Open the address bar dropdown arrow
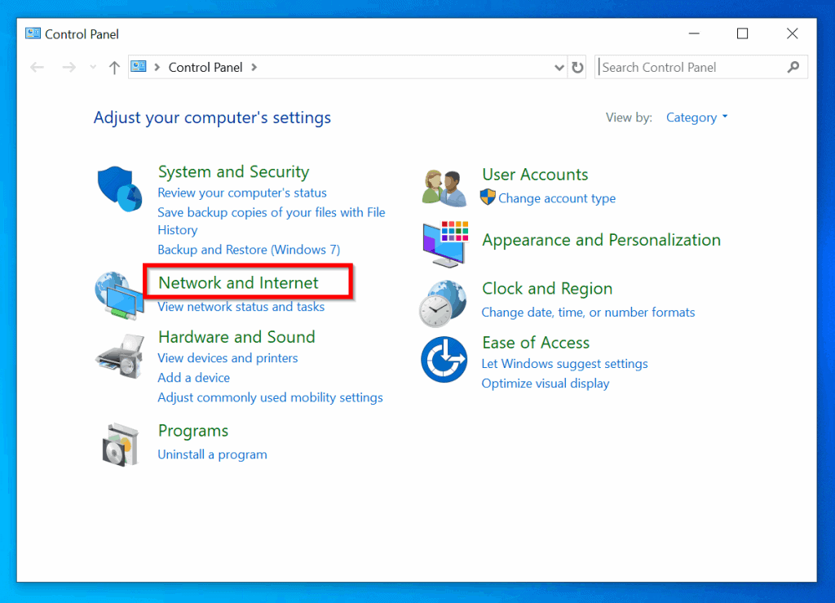 click(x=558, y=67)
